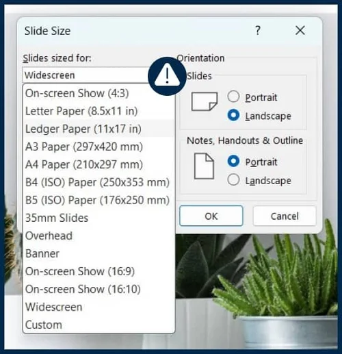Screen dimensions: 342x354
Task: Select On-screen Show (16:9)
Action: click(98, 271)
